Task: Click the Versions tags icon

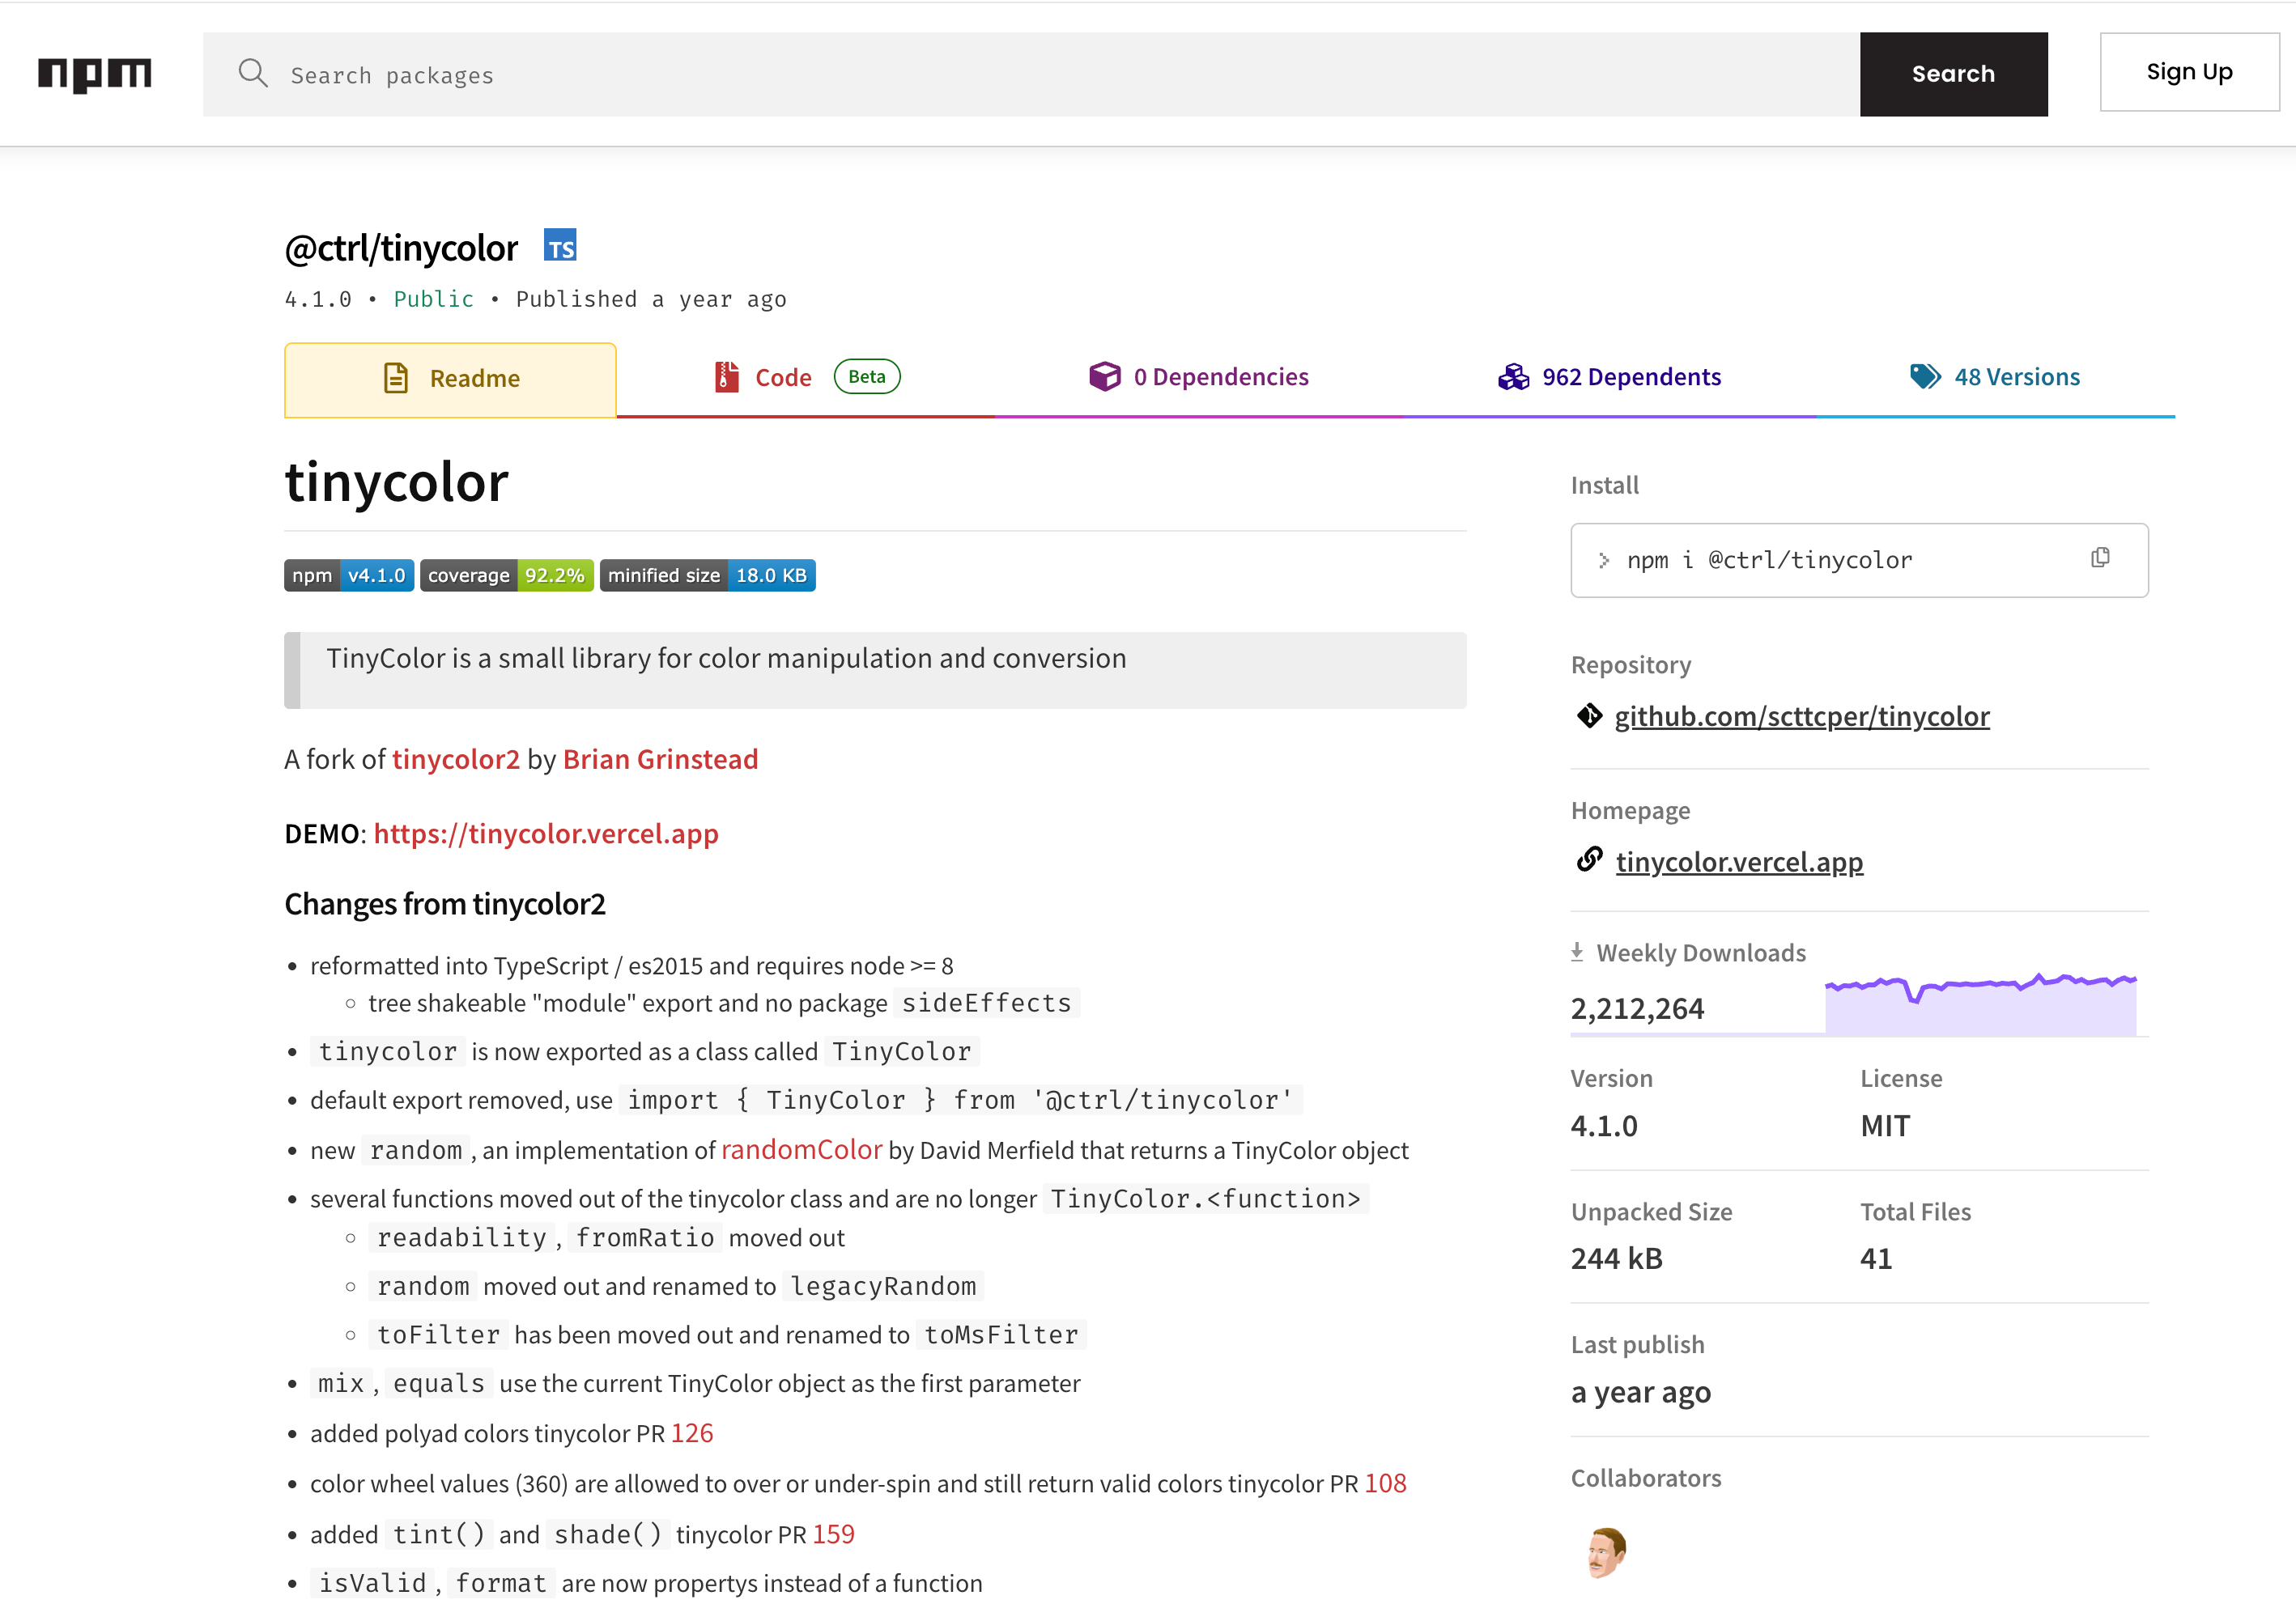Action: [x=1925, y=377]
